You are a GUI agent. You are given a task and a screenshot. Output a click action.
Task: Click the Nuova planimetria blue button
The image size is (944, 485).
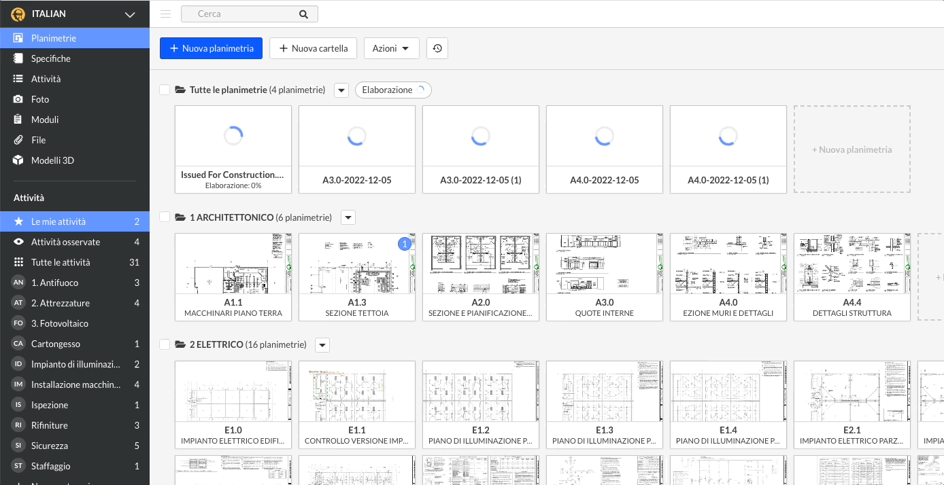click(x=211, y=48)
